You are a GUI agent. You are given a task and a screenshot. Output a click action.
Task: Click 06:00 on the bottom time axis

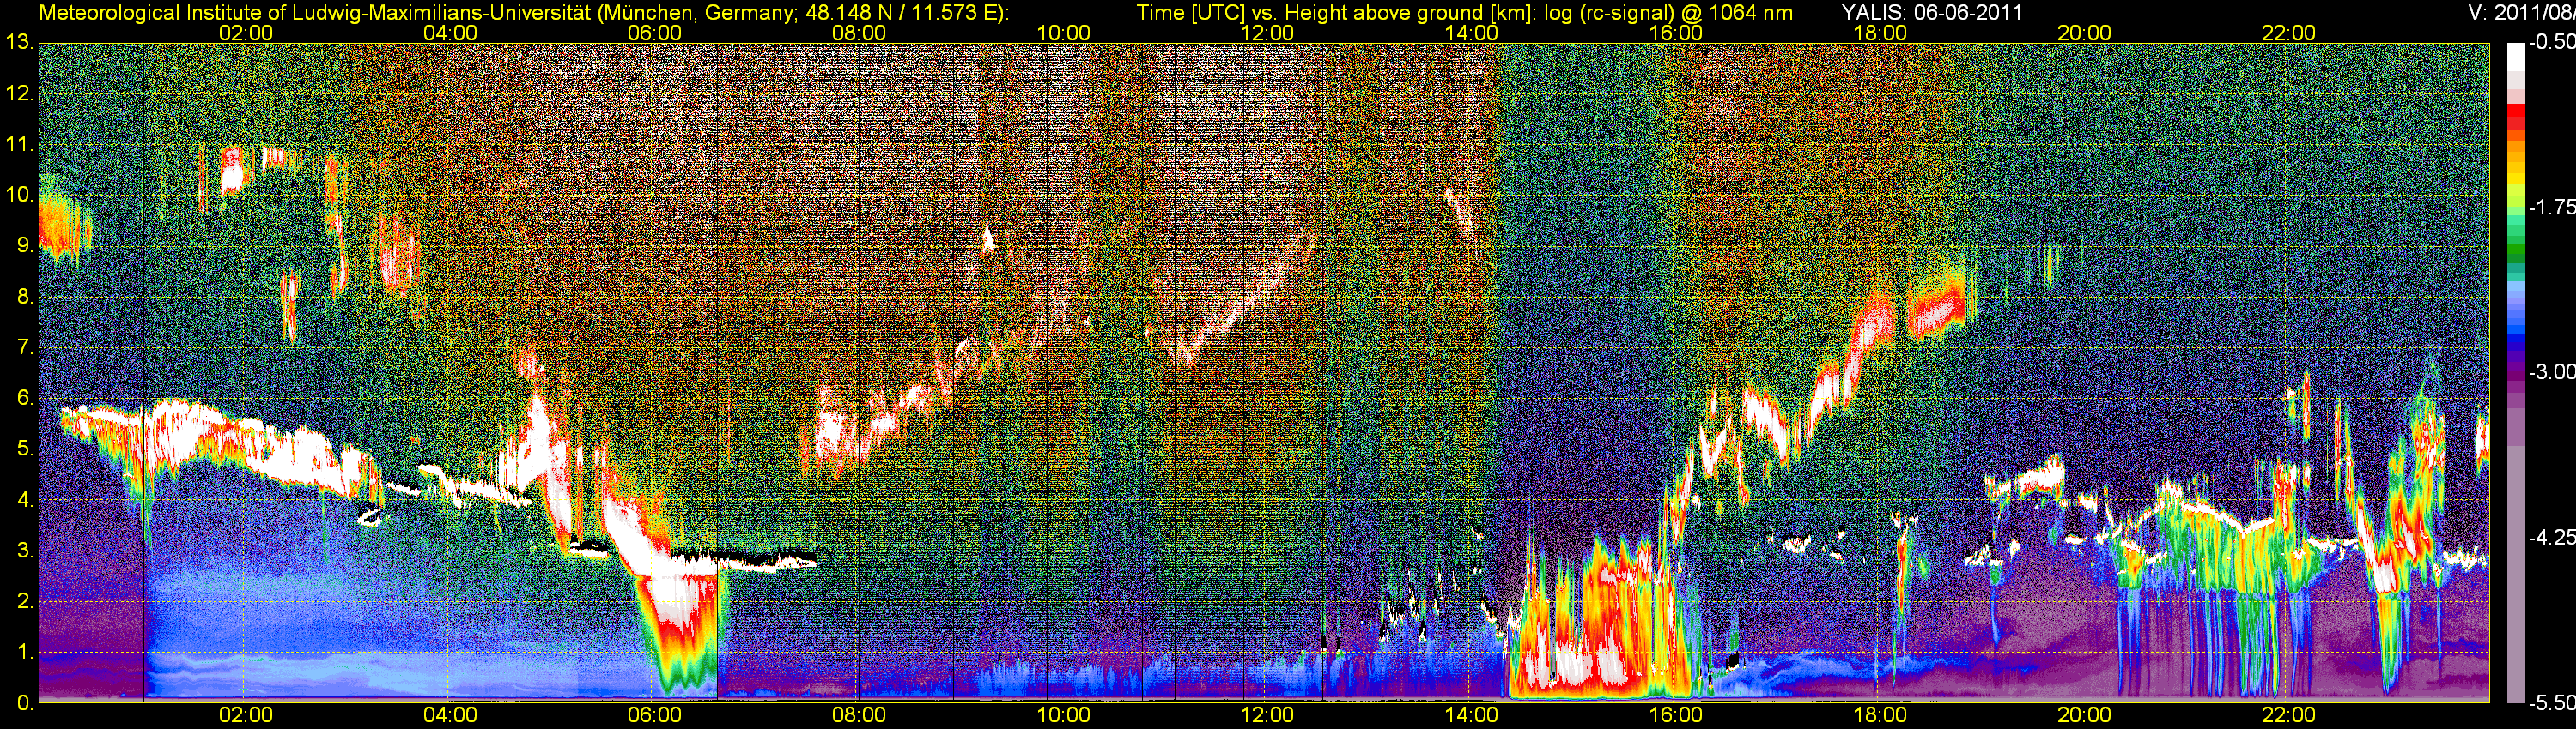point(654,715)
